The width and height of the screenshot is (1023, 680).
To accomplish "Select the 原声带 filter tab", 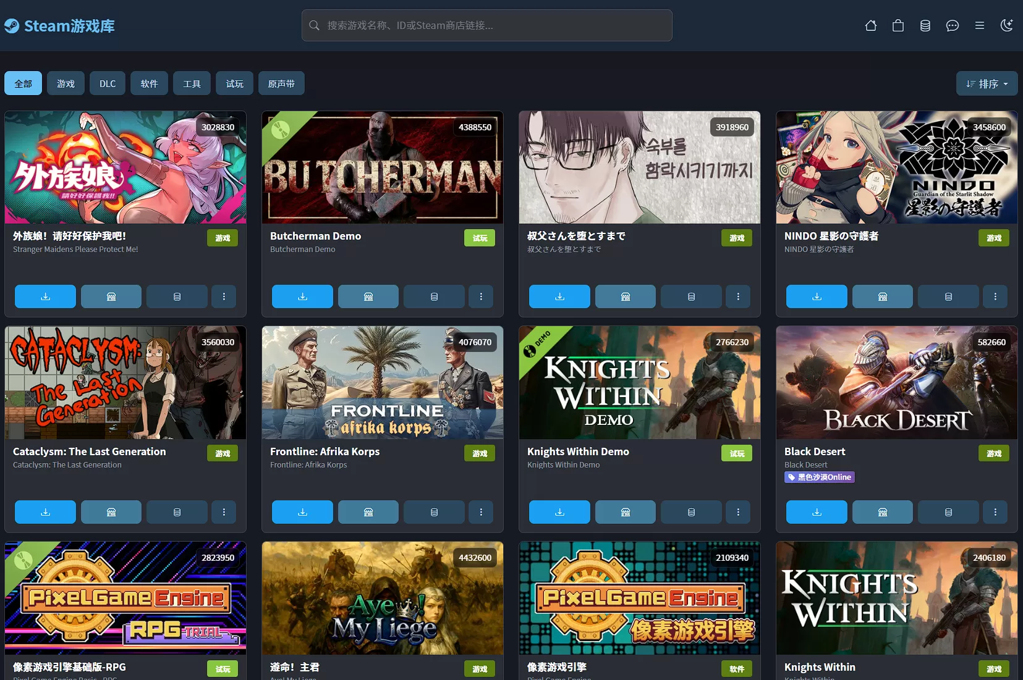I will [281, 83].
